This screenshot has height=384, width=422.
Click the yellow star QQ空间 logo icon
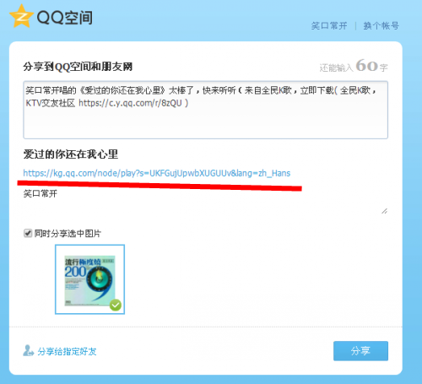(x=21, y=17)
